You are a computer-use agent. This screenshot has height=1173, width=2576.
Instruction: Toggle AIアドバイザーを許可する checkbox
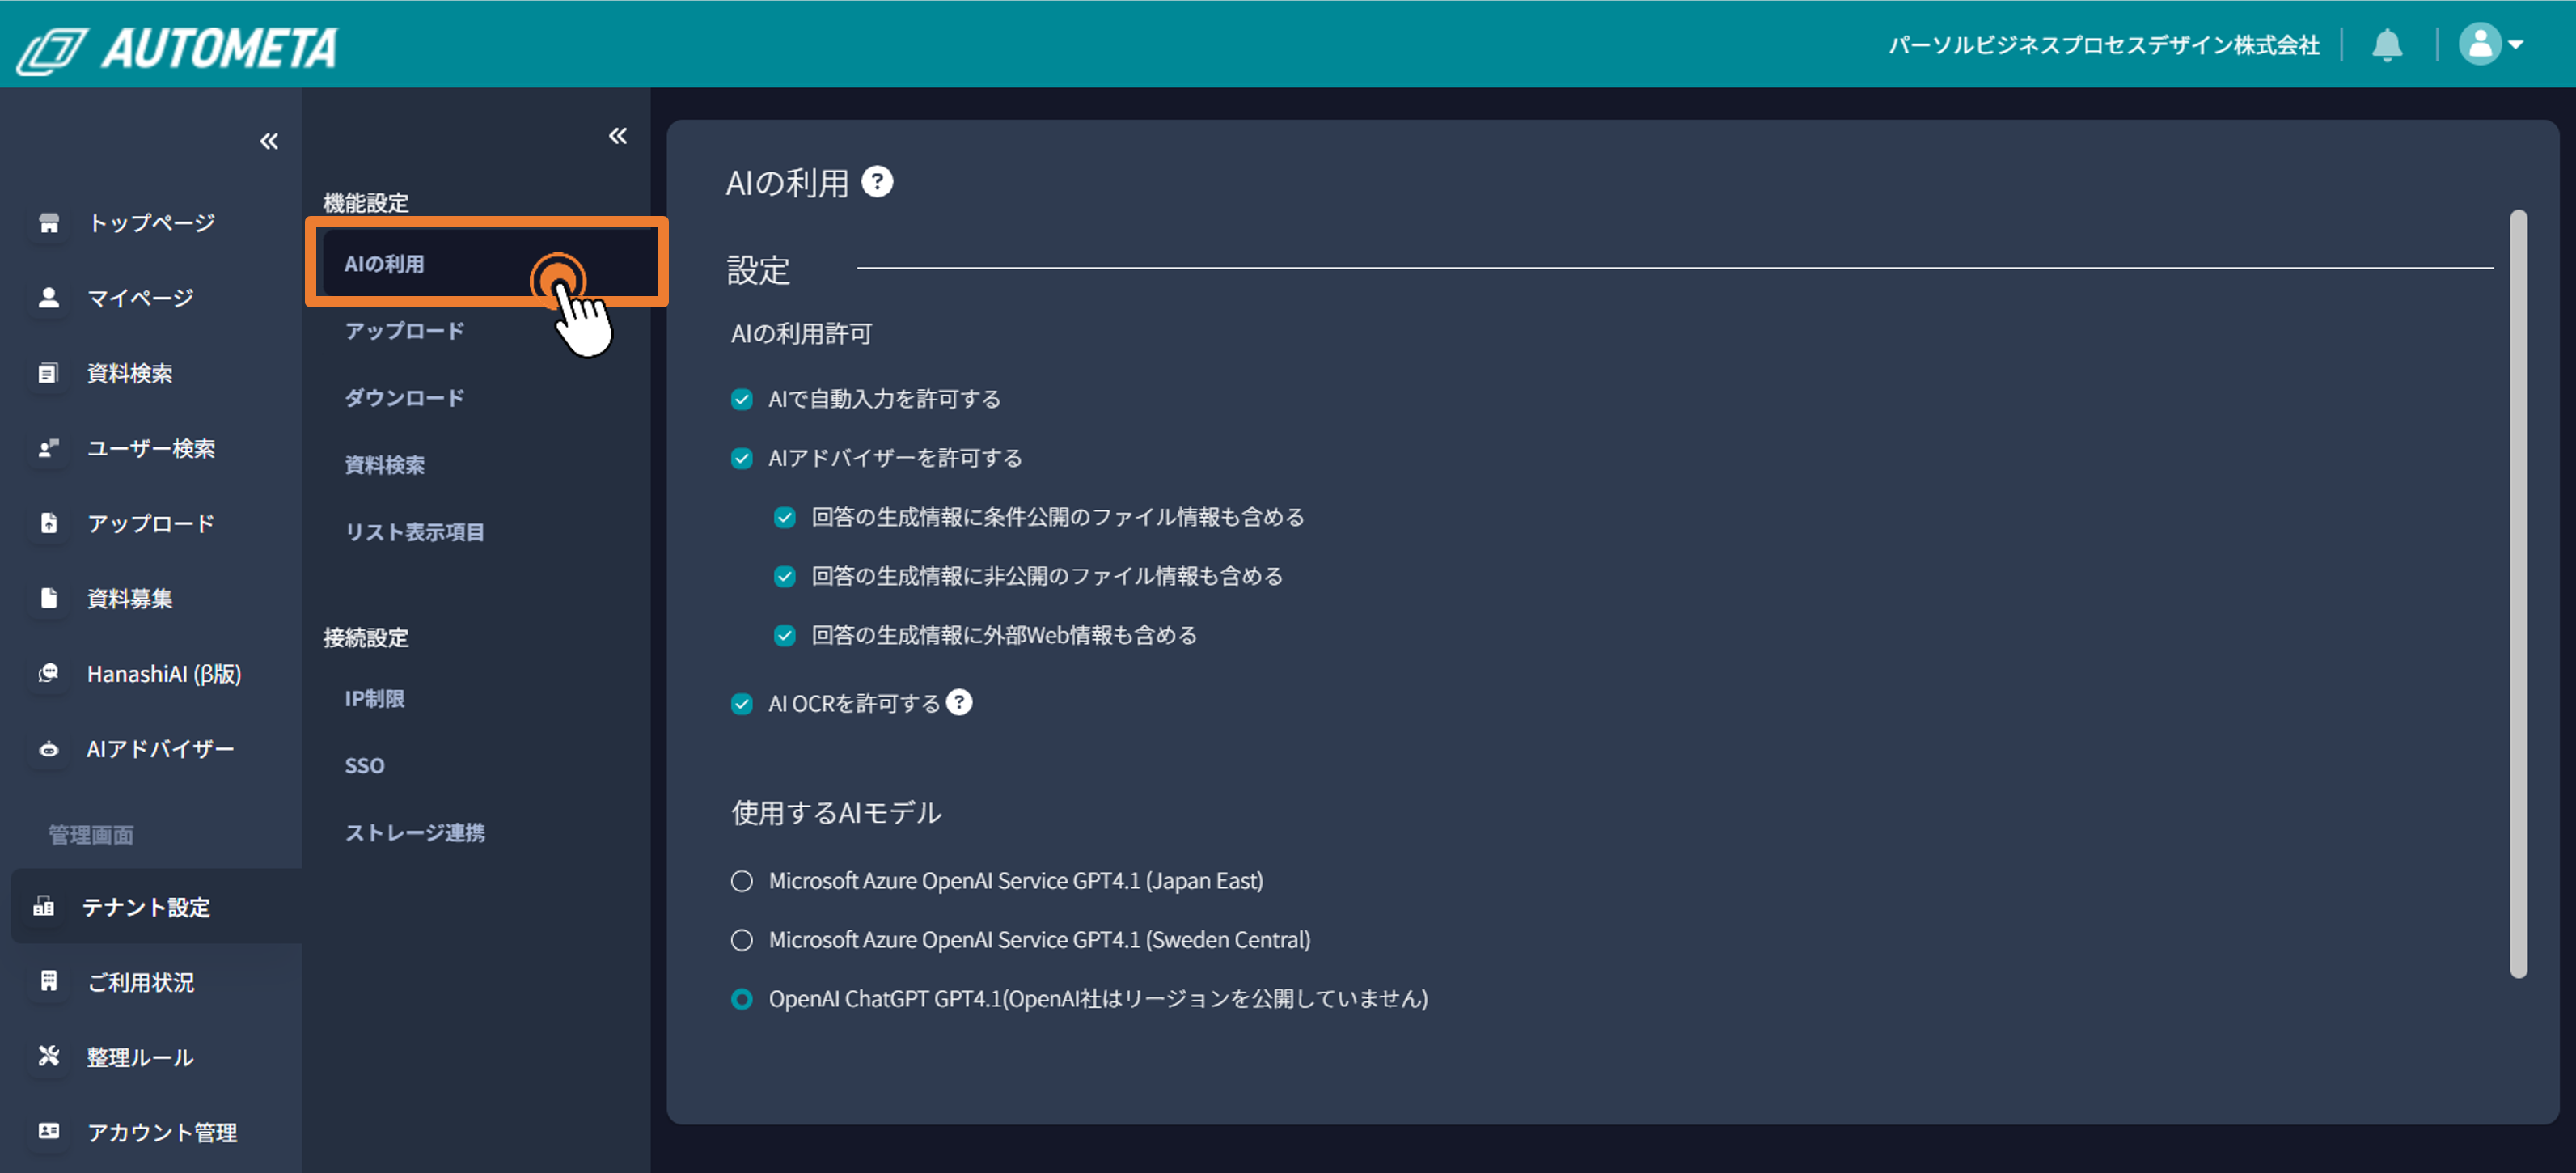[741, 459]
